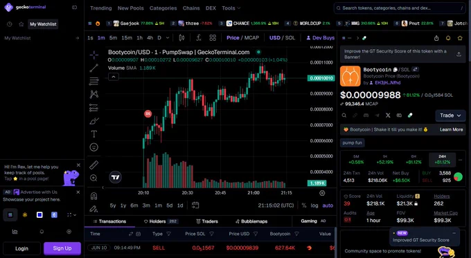Toggle Price / MCAP chart mode
The width and height of the screenshot is (471, 258).
(242, 38)
